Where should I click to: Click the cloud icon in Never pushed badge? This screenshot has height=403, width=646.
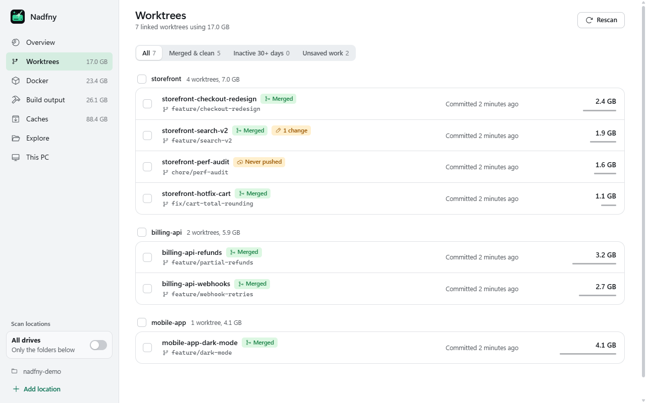(240, 162)
